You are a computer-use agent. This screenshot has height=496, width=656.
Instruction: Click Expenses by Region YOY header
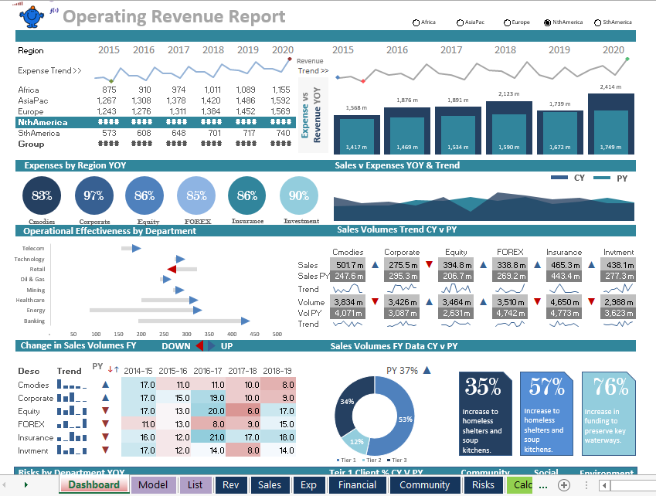coord(75,165)
